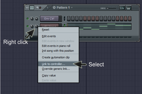Viewport: 142px width, 94px height.
Task: Click the reFX Nexus channel button
Action: tap(49, 25)
